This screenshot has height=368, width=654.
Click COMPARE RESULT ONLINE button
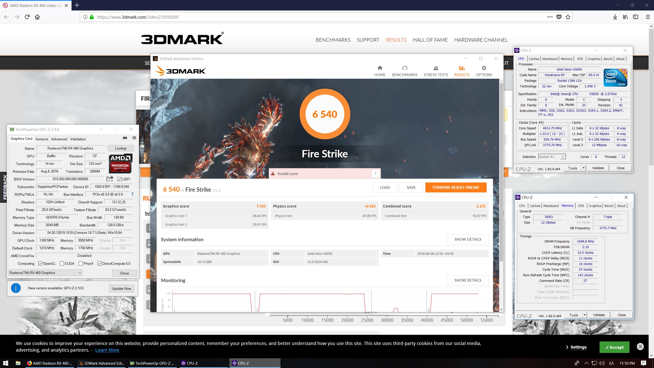coord(456,187)
